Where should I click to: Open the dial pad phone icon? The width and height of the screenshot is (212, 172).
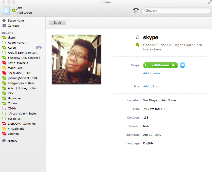136,11
